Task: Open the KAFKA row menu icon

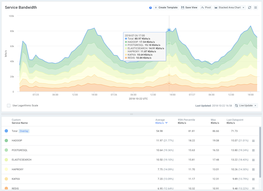Action: point(253,179)
